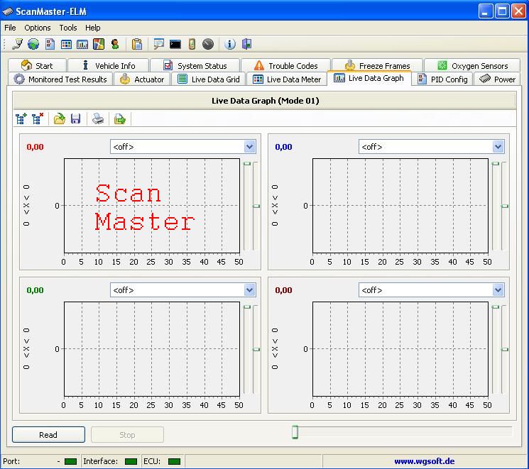Open the Tools menu

coord(68,28)
